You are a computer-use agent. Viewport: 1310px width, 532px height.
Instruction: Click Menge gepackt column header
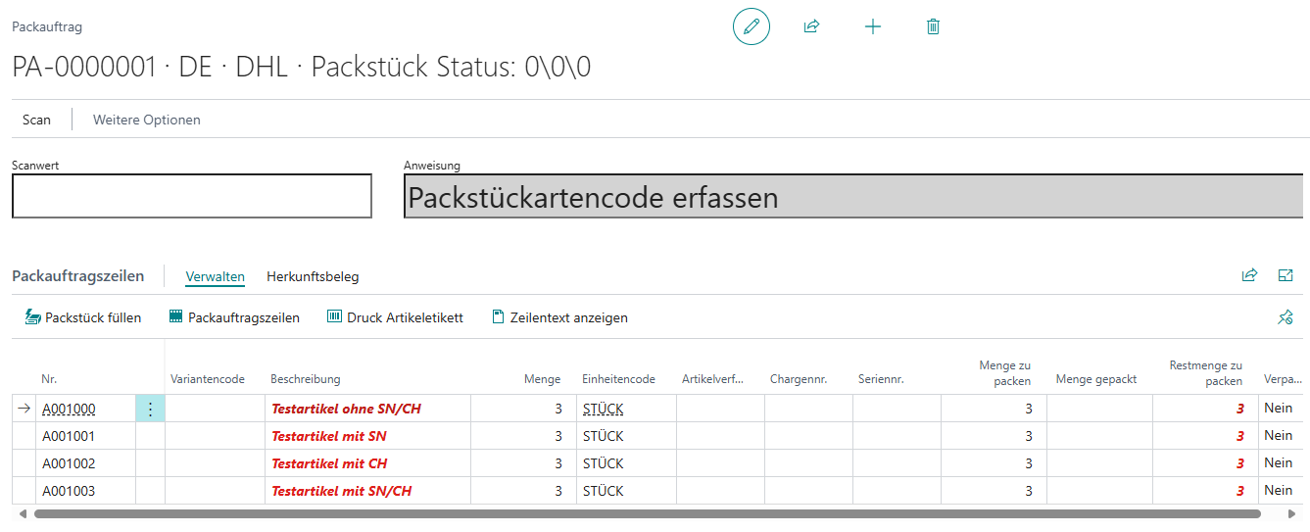click(x=1096, y=379)
